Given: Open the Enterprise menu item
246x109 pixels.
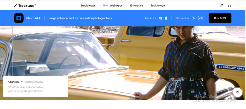Looking at the screenshot, I should (136, 5).
